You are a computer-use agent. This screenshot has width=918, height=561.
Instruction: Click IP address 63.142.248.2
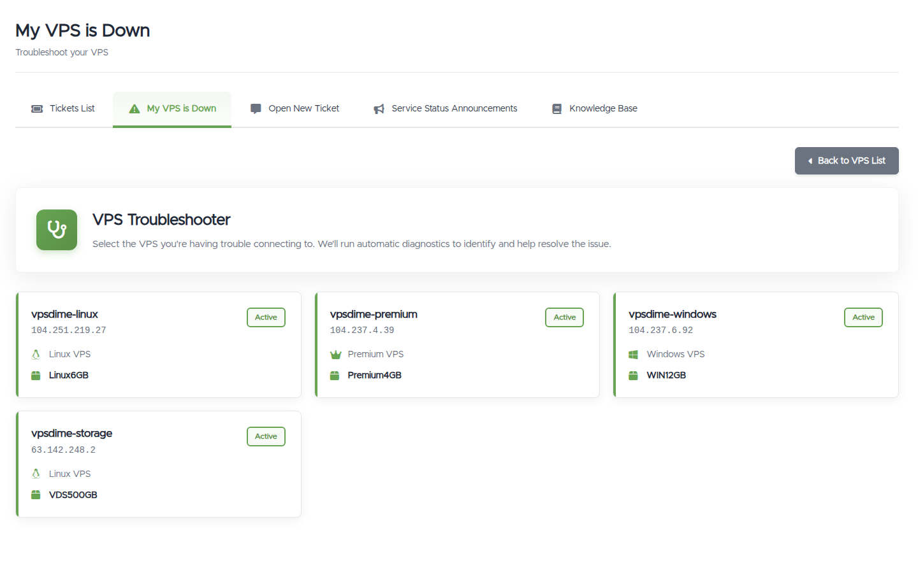click(63, 450)
